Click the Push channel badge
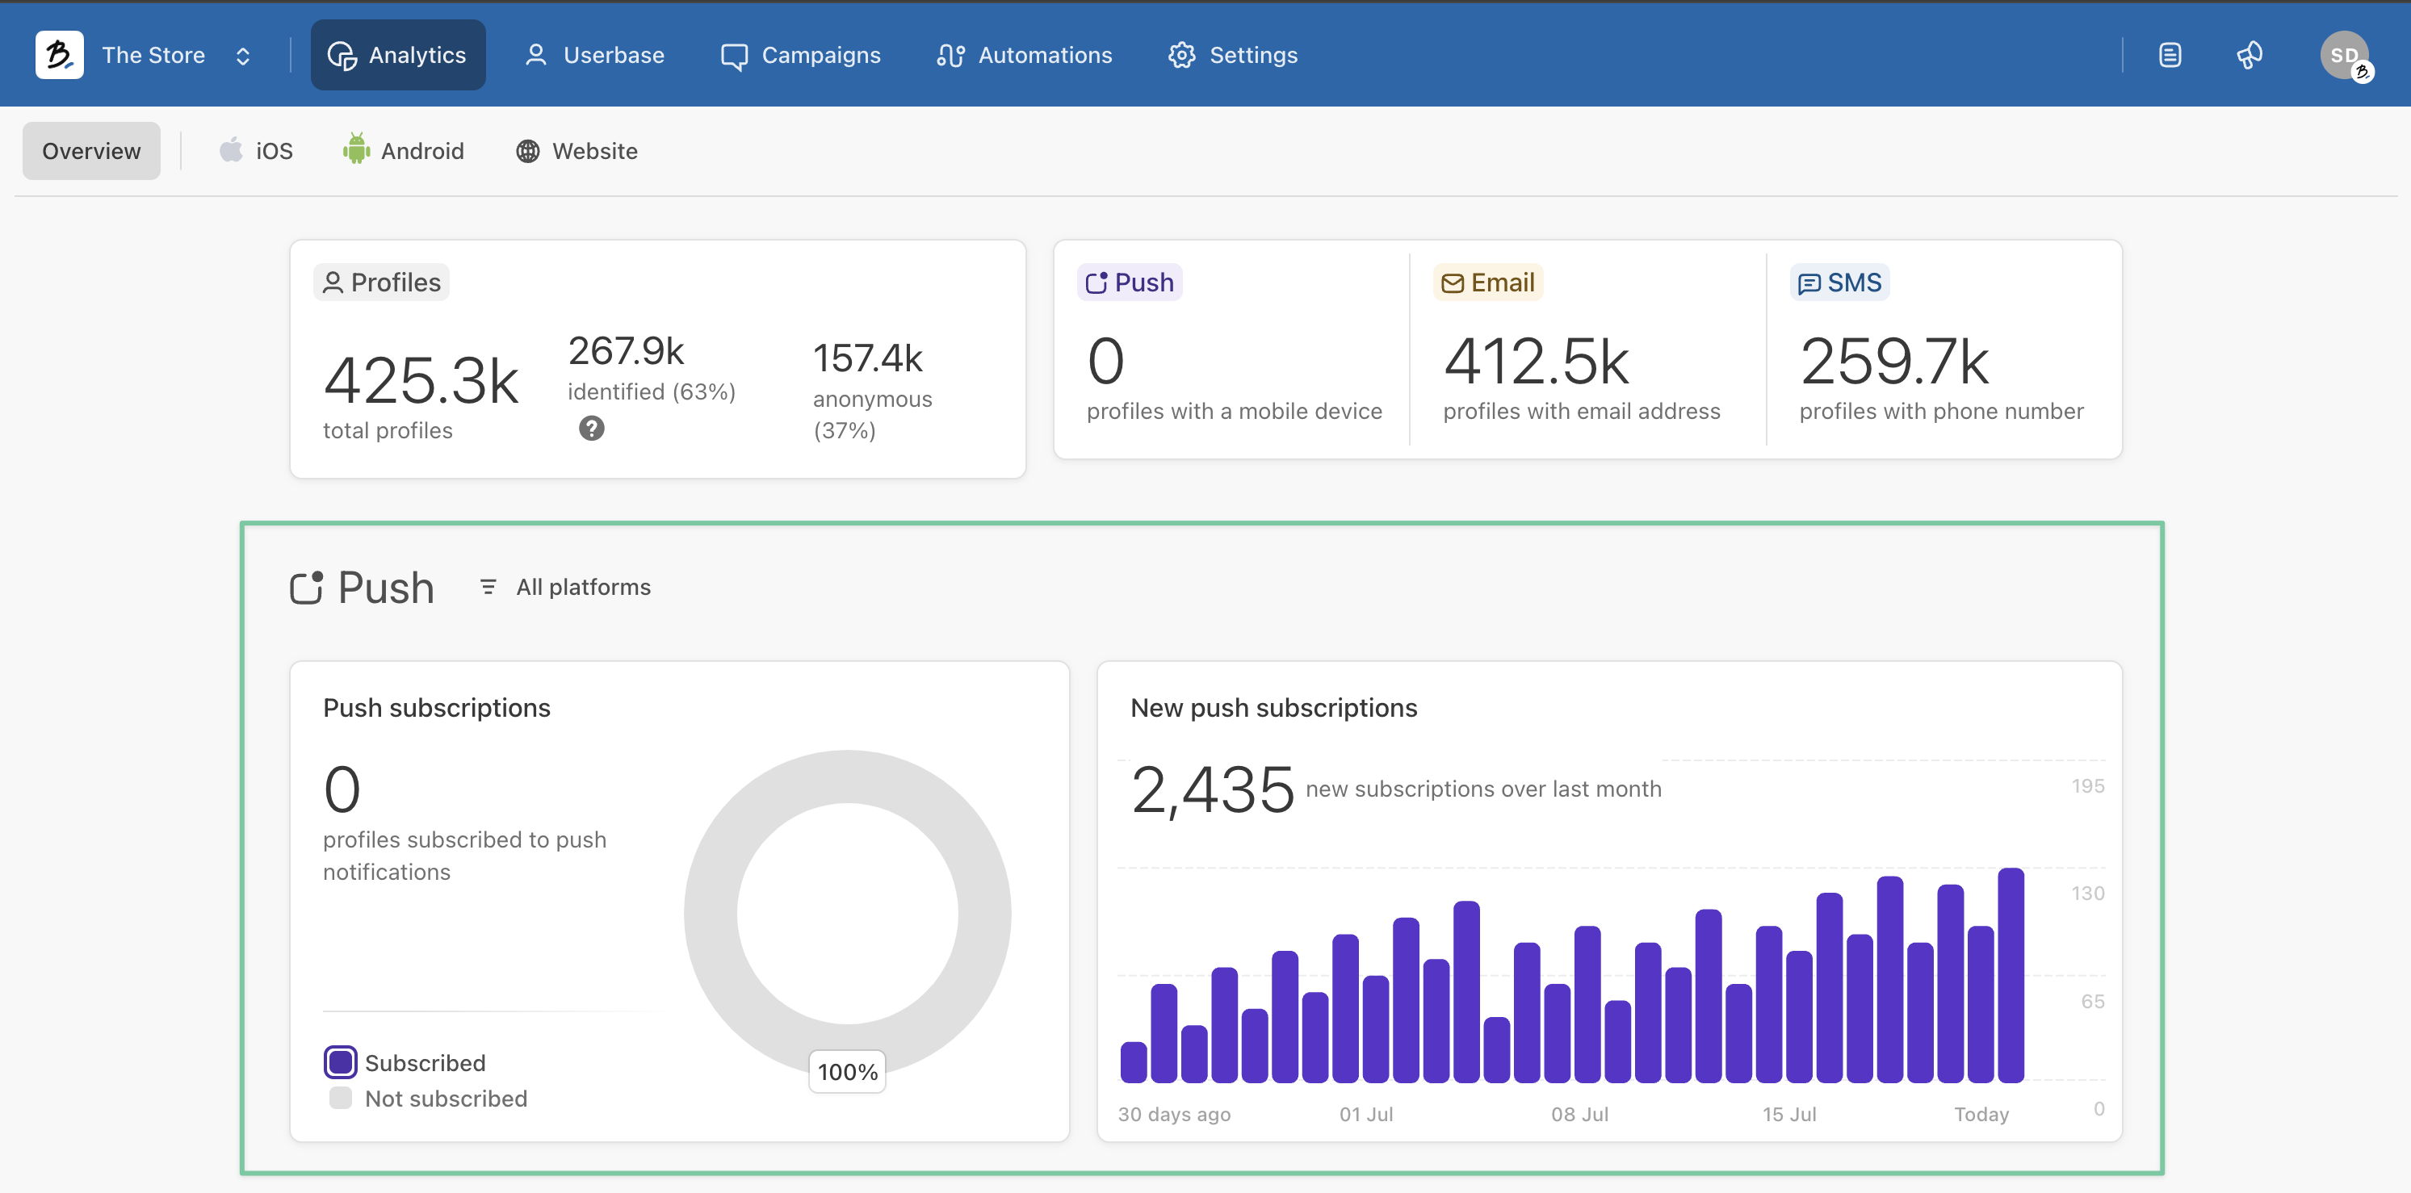 pos(1129,282)
